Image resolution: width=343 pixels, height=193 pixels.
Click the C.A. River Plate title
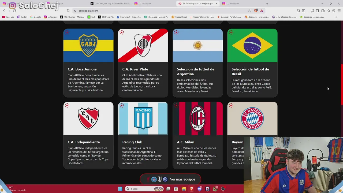point(135,69)
